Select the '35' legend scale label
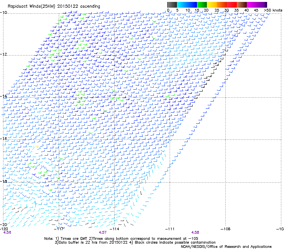The height and width of the screenshot is (249, 284). tap(236, 10)
